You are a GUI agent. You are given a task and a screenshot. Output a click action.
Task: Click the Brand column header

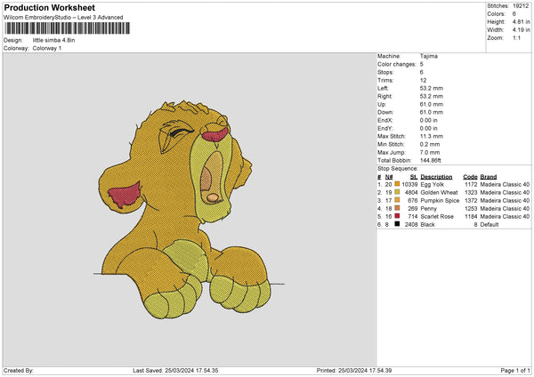489,177
